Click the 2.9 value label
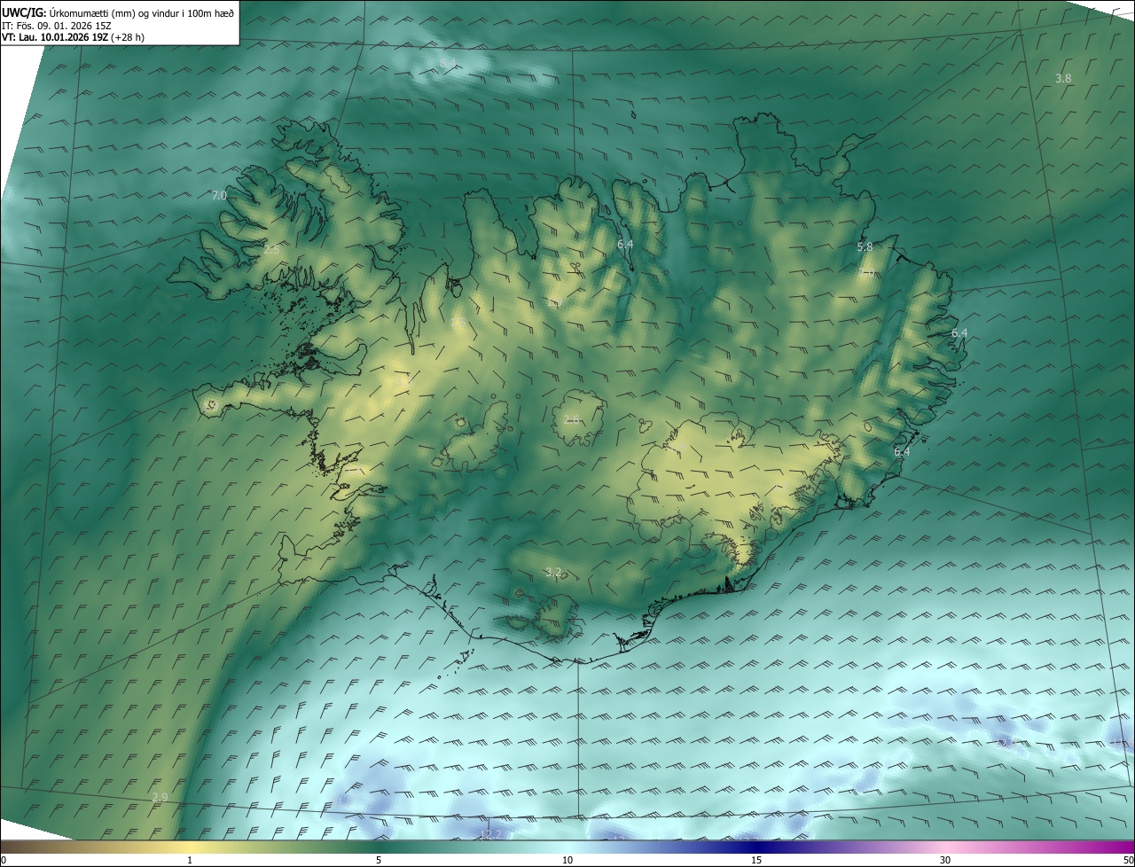Screen dimensions: 1135x867 click(x=160, y=798)
